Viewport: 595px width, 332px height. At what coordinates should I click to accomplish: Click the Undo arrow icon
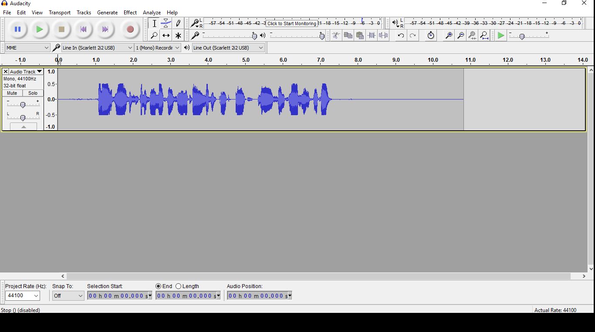point(401,36)
